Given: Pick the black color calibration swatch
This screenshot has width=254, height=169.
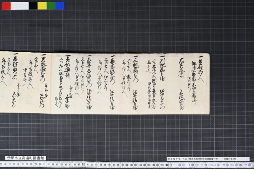Looking at the screenshot, I should click(x=33, y=6).
